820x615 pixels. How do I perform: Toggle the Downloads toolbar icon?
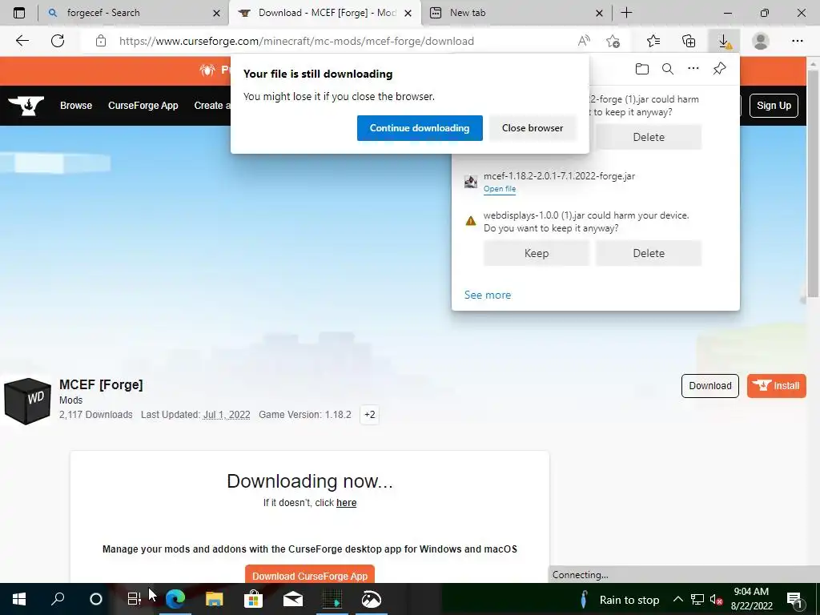(724, 41)
